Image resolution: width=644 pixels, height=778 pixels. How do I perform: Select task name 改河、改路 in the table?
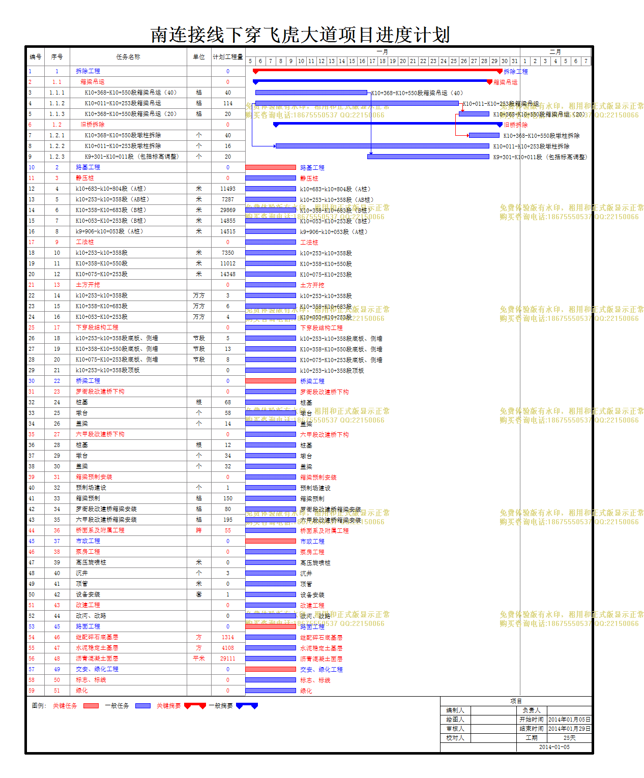[91, 616]
